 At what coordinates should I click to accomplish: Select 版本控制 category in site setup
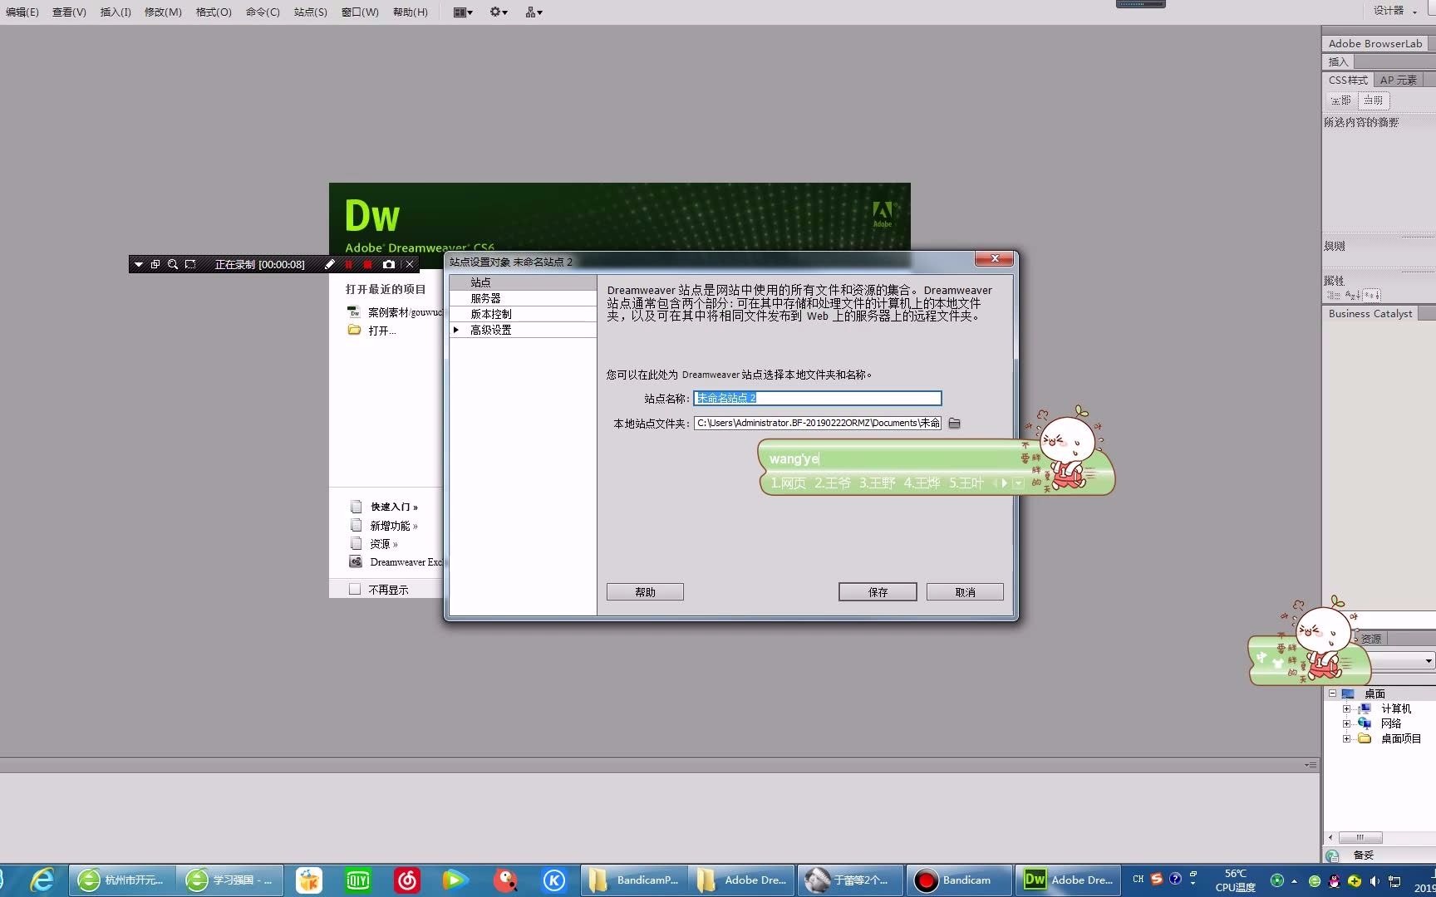point(523,314)
